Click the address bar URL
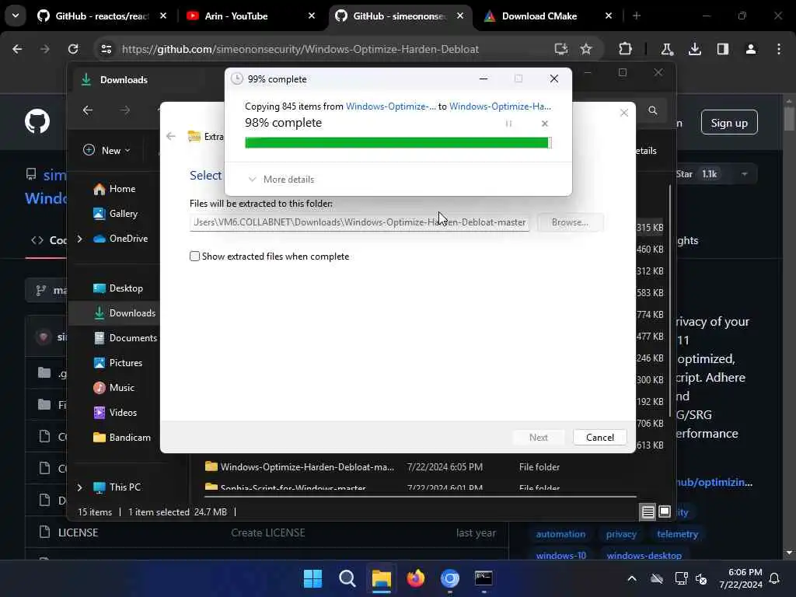 point(300,49)
